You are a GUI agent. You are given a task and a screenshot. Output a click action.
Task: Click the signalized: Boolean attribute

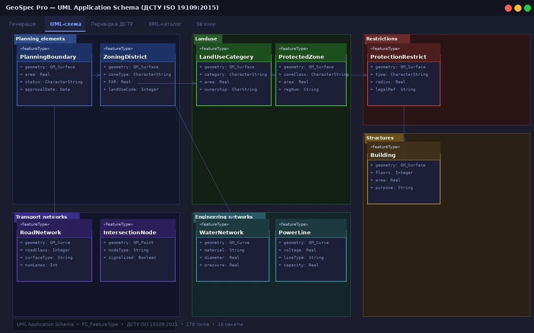[x=130, y=258]
